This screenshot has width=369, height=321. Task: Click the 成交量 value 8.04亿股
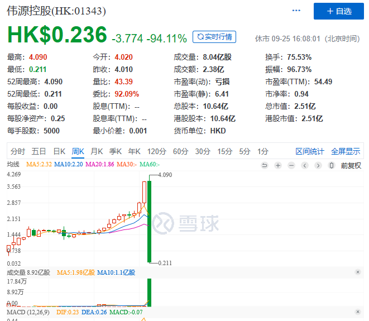(x=217, y=57)
